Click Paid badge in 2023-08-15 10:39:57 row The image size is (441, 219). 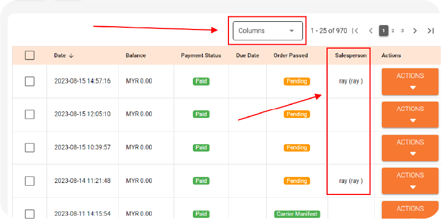tap(201, 147)
